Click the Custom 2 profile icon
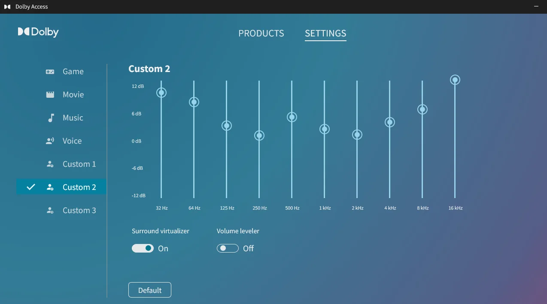 tap(50, 187)
